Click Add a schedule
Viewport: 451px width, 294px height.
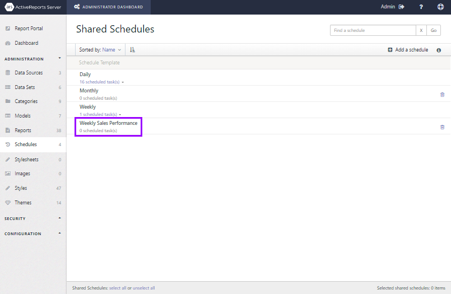point(408,50)
